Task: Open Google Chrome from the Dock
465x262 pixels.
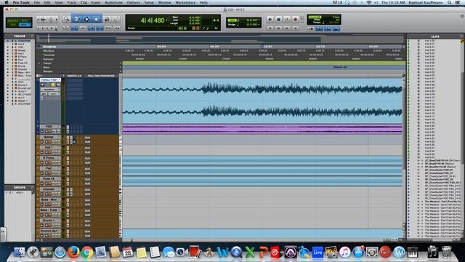Action: (x=87, y=253)
